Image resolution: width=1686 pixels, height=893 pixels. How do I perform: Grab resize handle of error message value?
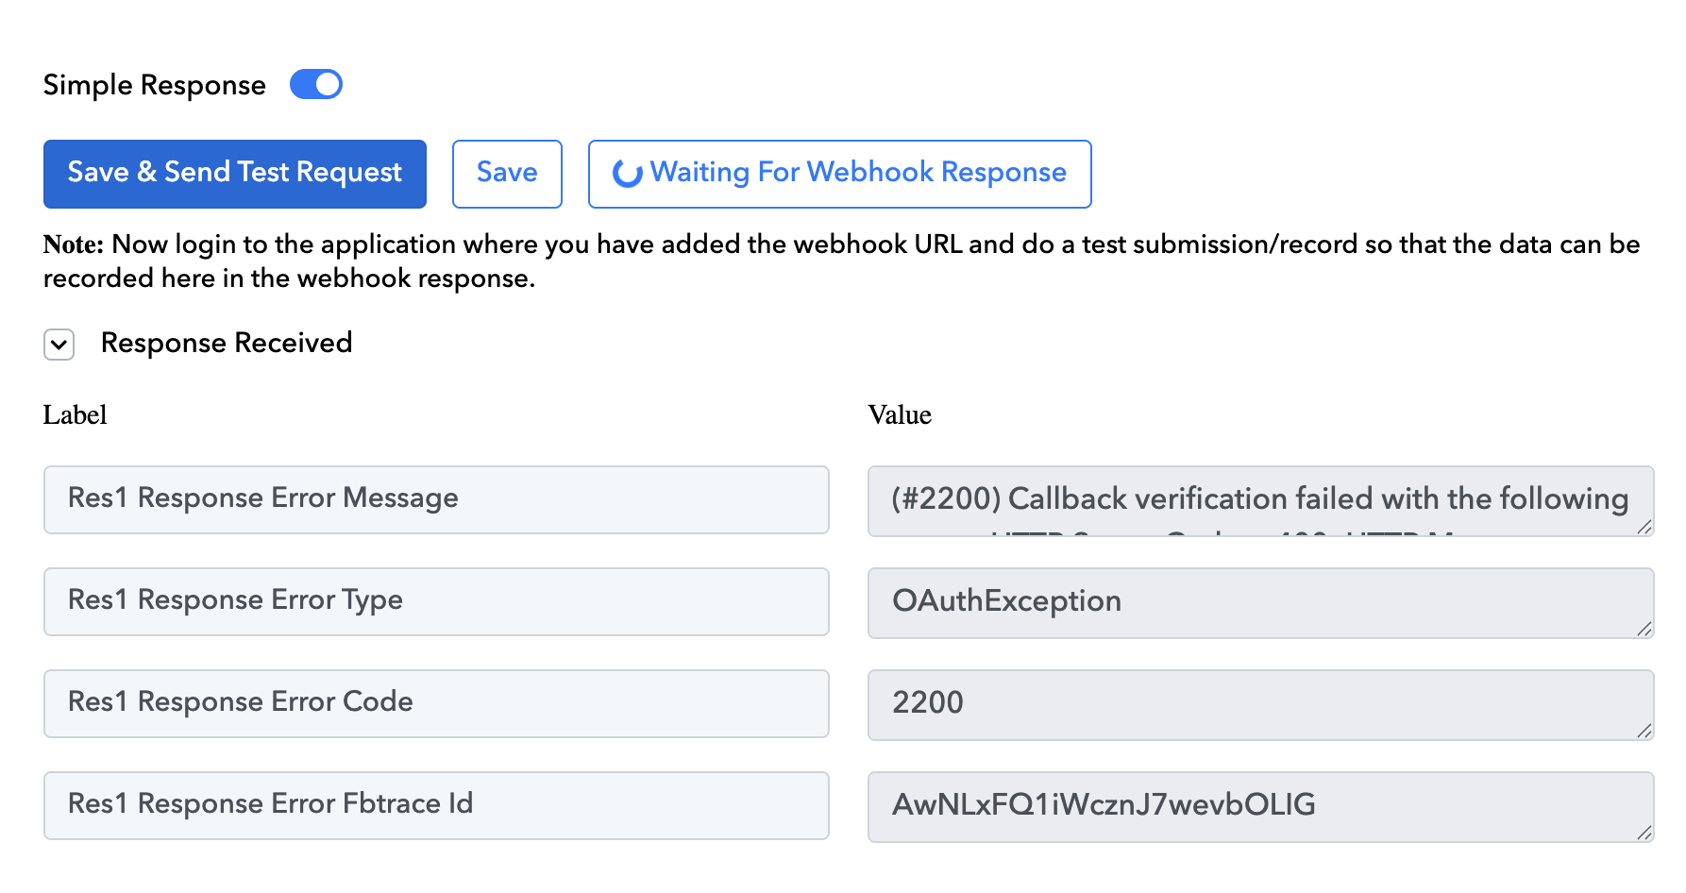(1644, 528)
